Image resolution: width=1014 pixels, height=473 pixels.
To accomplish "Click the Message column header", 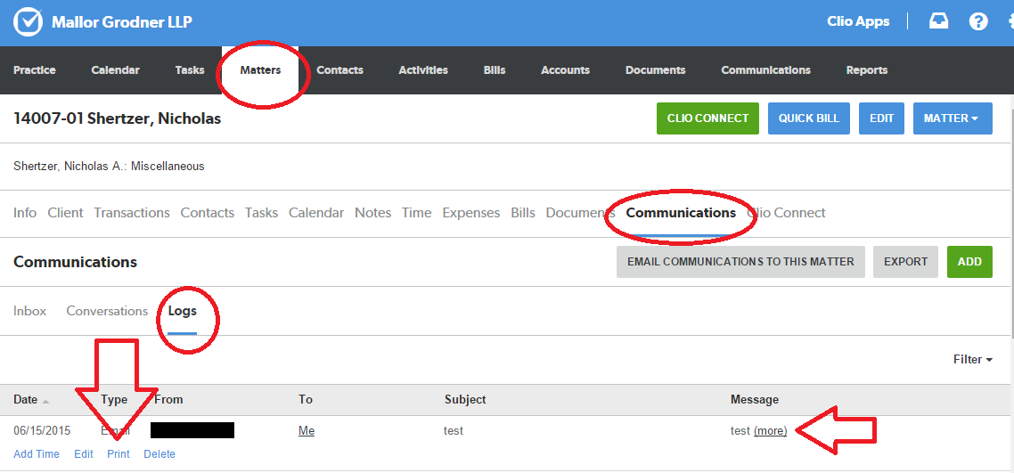I will click(x=755, y=399).
